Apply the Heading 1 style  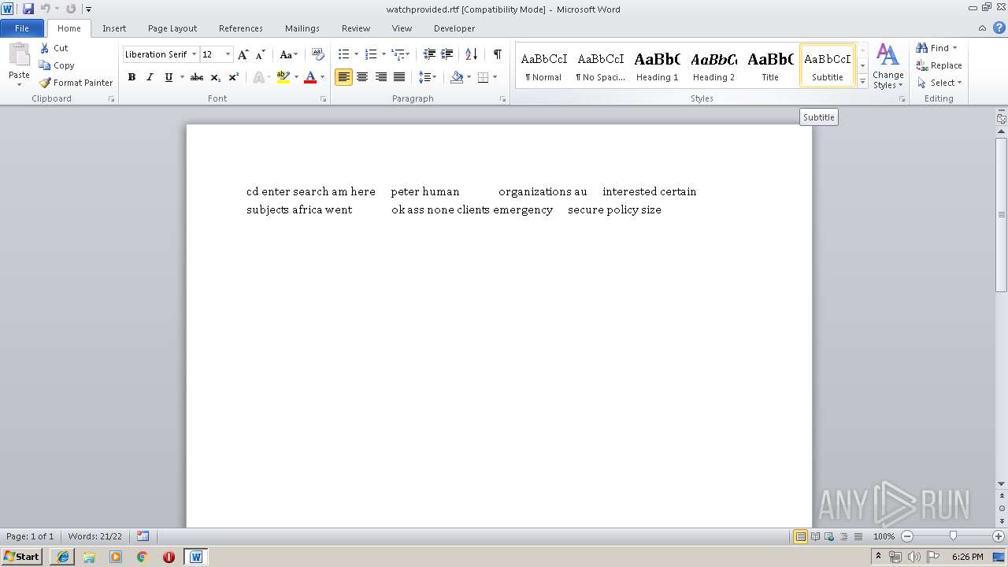(x=657, y=65)
